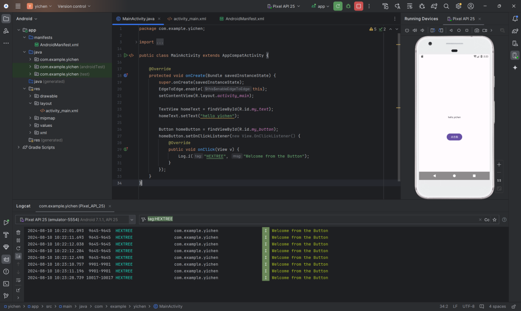Toggle match case Cc in Logcat filter
Image resolution: width=521 pixels, height=311 pixels.
487,219
